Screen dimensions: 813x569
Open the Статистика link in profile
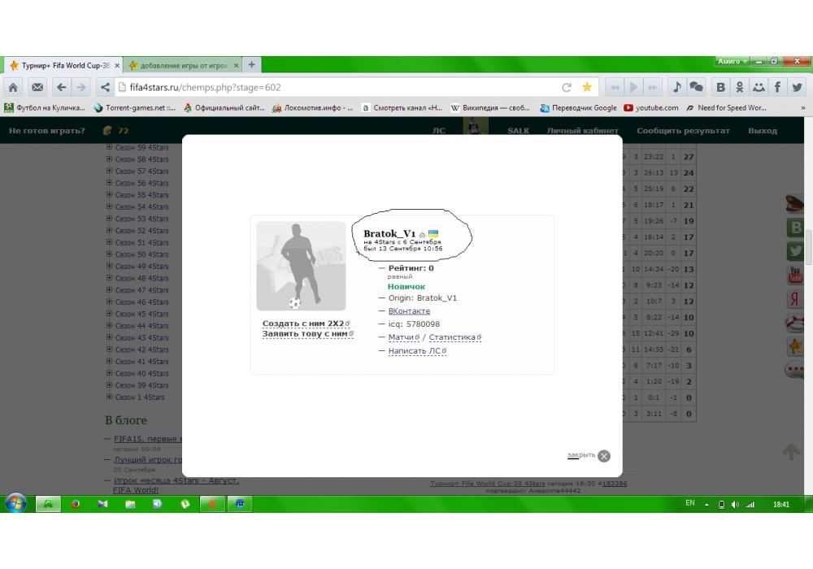[452, 337]
